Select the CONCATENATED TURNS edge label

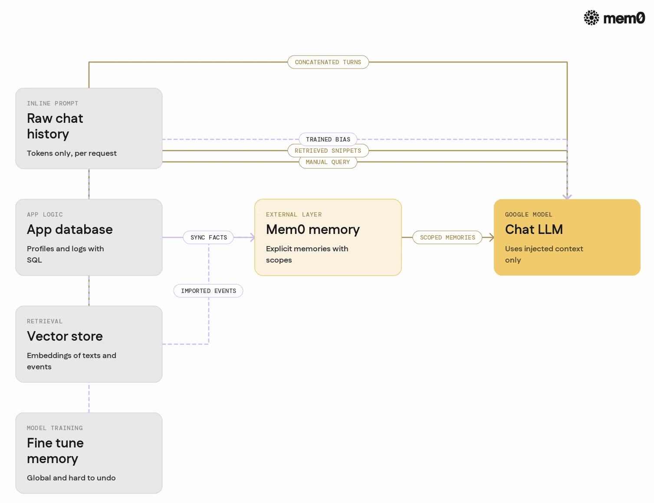coord(328,62)
